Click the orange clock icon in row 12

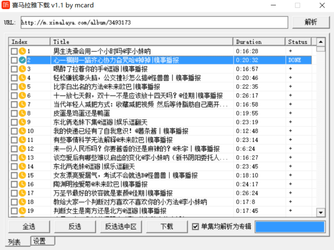[x=22, y=149]
